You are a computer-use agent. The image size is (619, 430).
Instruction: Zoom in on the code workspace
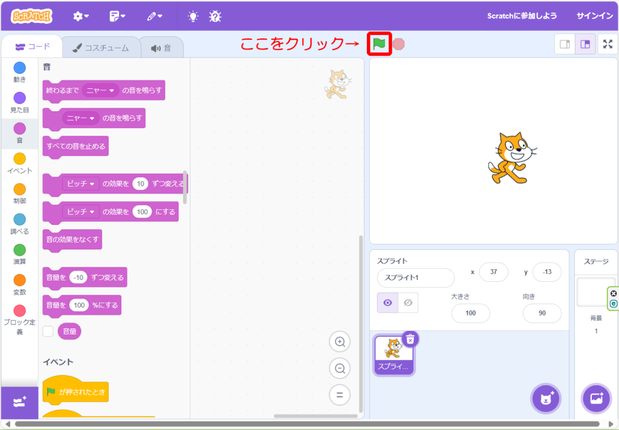click(x=340, y=342)
